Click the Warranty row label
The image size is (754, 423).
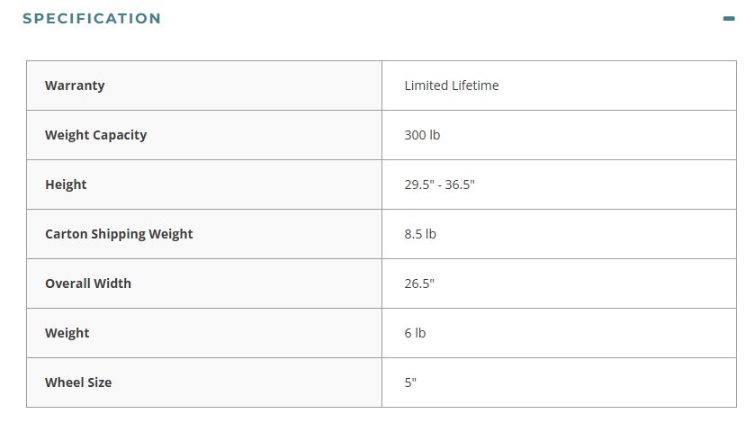(x=75, y=85)
